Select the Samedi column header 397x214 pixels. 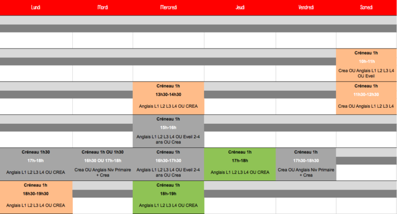(366, 7)
